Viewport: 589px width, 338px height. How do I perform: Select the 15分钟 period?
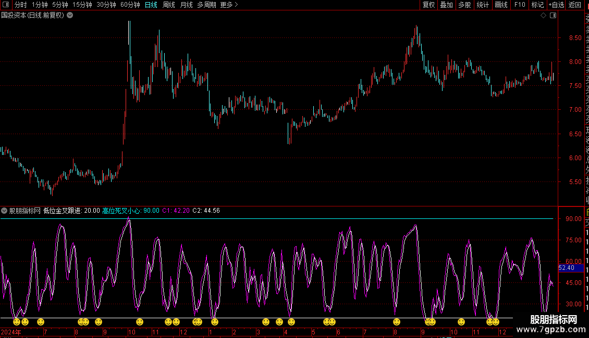[x=82, y=5]
